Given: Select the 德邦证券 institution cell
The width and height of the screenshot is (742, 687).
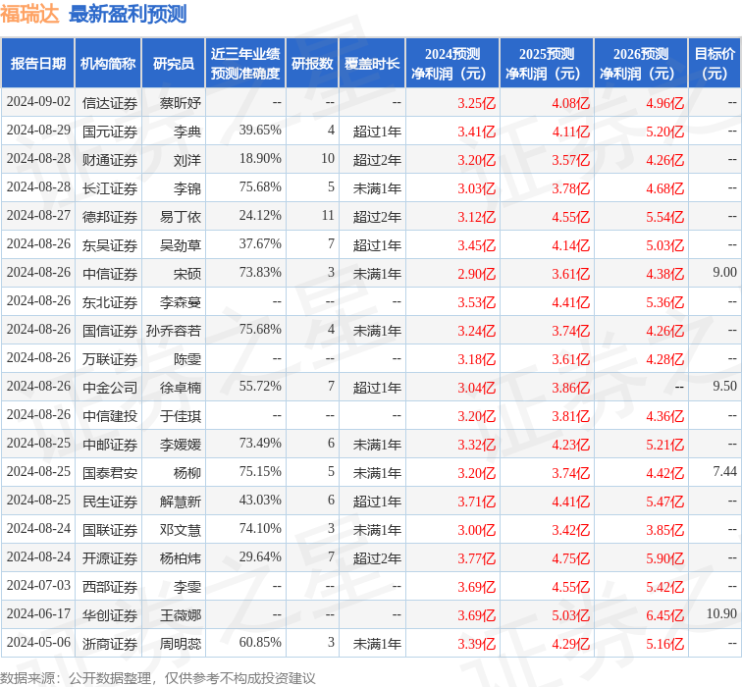Looking at the screenshot, I should pos(110,216).
